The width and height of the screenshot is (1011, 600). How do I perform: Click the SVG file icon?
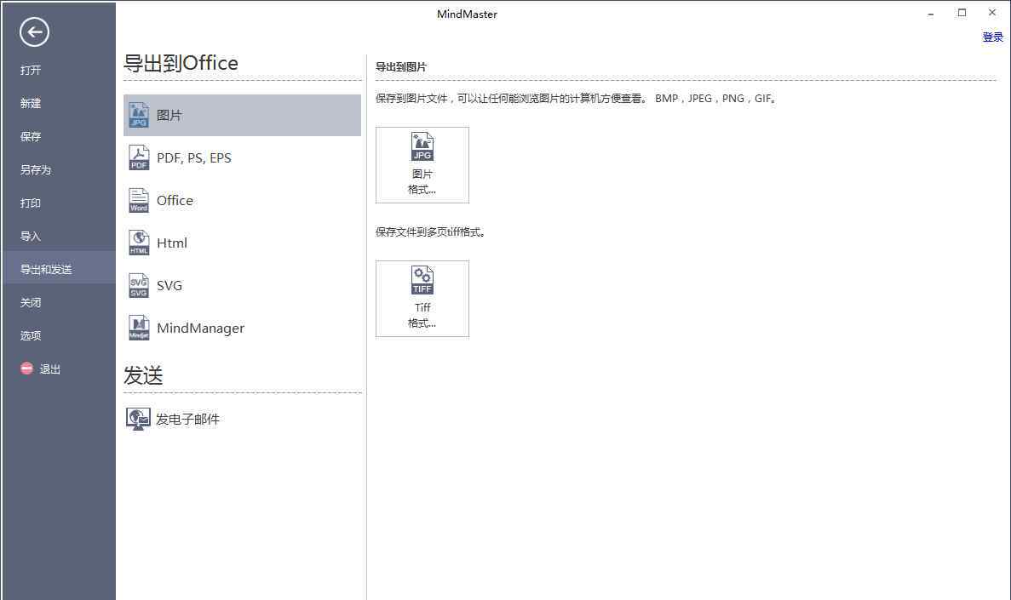click(x=139, y=285)
